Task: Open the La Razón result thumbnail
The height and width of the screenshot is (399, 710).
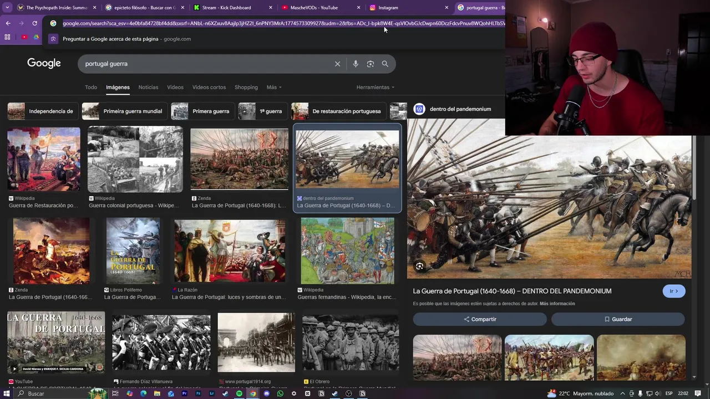Action: [230, 250]
